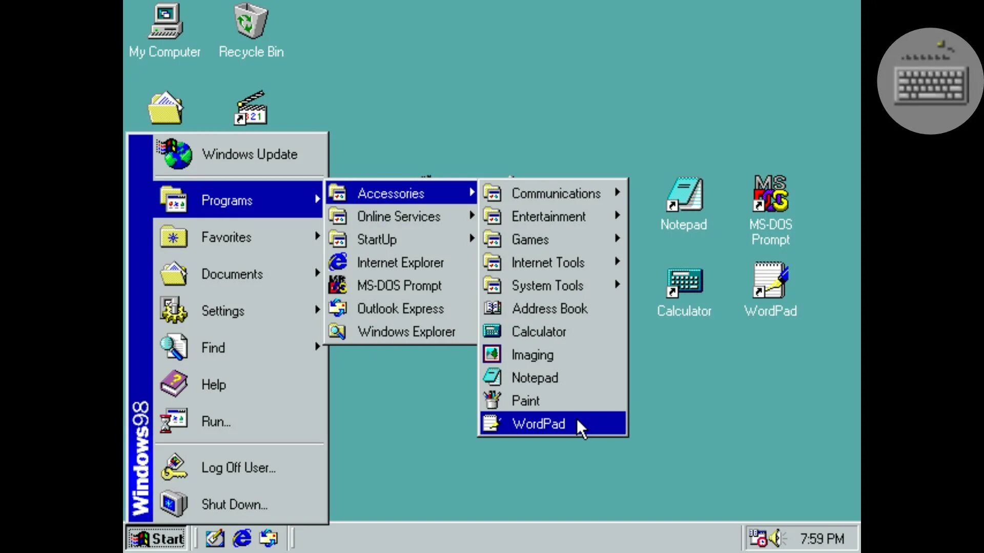Expand the Favorites menu item
984x553 pixels.
click(226, 237)
